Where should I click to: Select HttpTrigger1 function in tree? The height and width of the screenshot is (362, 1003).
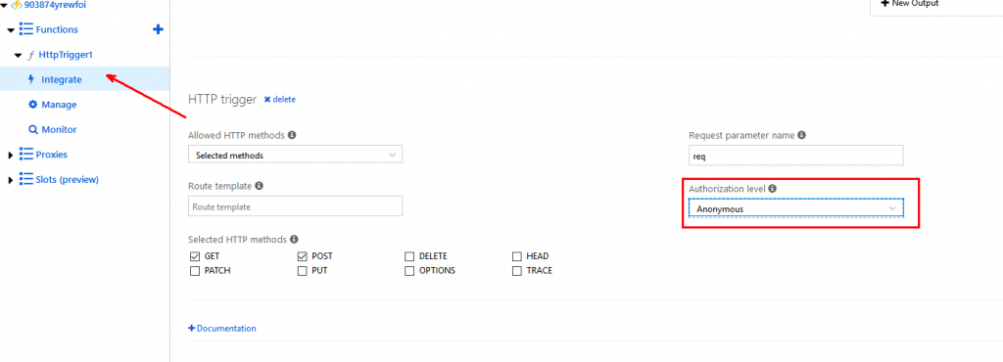pos(66,55)
